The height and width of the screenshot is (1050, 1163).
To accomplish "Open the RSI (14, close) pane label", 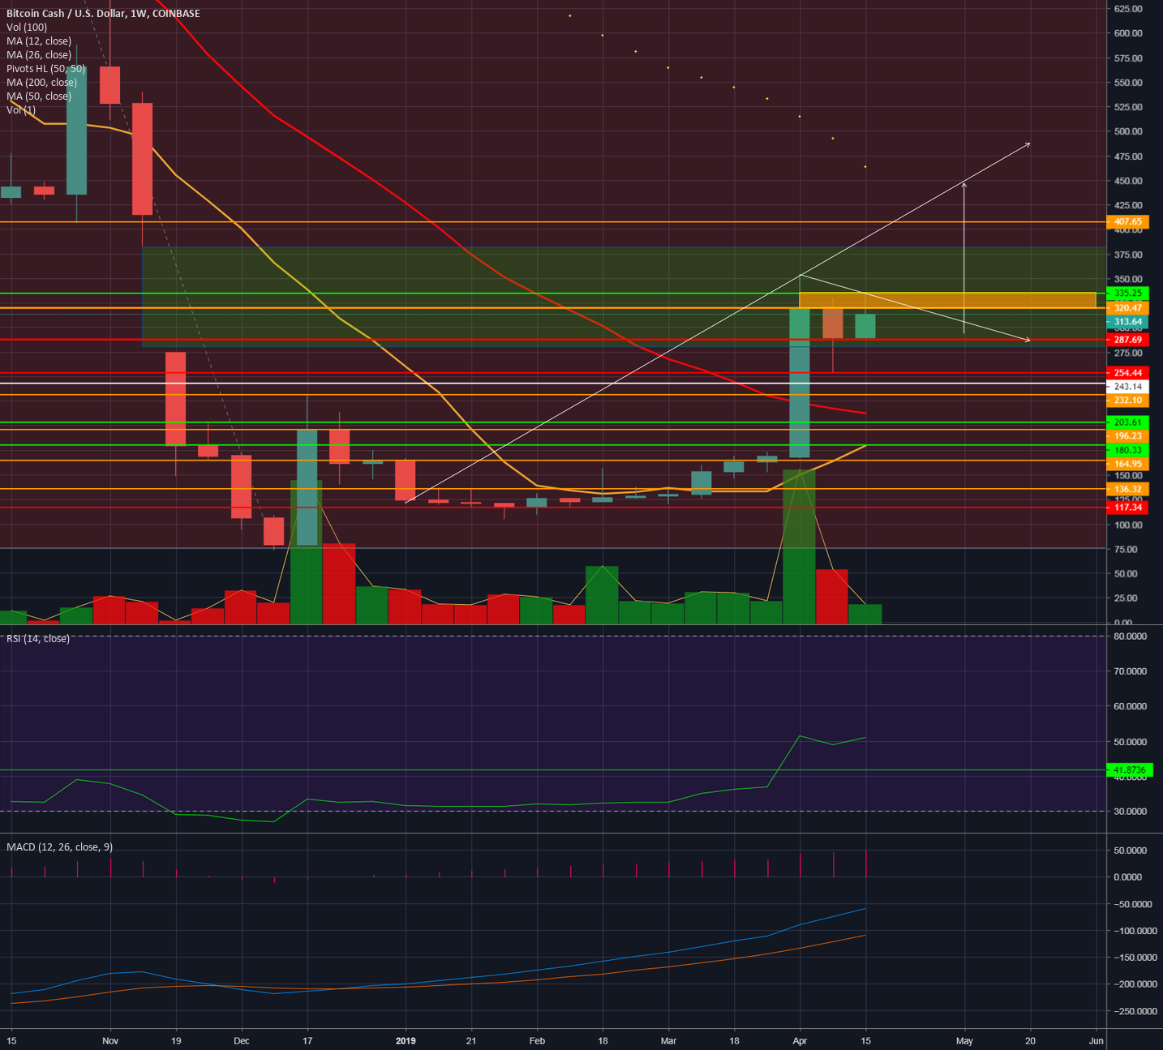I will click(x=37, y=639).
